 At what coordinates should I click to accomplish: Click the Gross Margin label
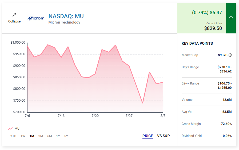pos(191,124)
